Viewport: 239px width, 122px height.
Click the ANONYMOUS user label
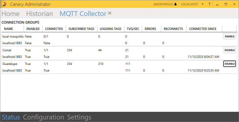[x=163, y=4]
